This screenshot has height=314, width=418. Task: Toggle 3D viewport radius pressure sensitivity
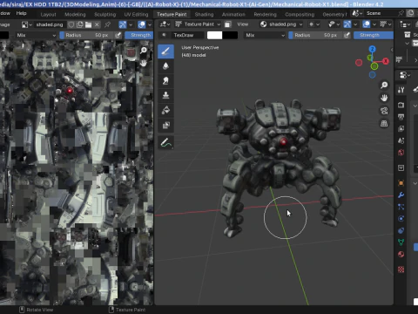(x=347, y=35)
